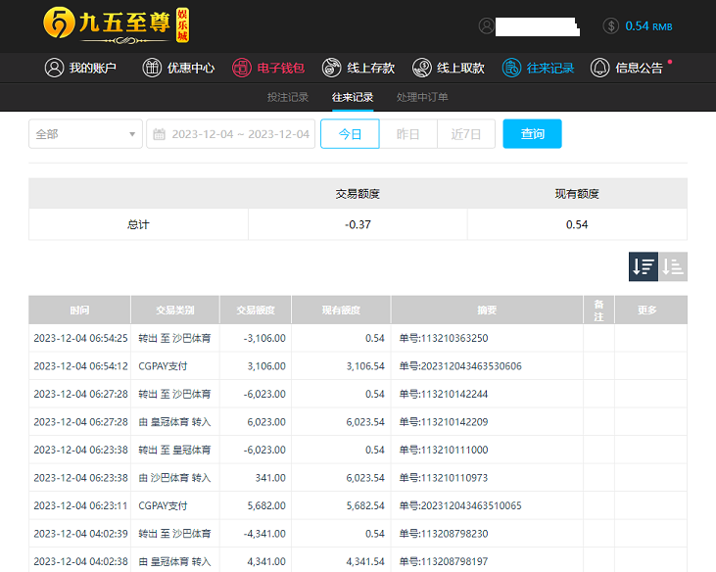Click the user avatar icon in header
This screenshot has height=572, width=716.
487,26
